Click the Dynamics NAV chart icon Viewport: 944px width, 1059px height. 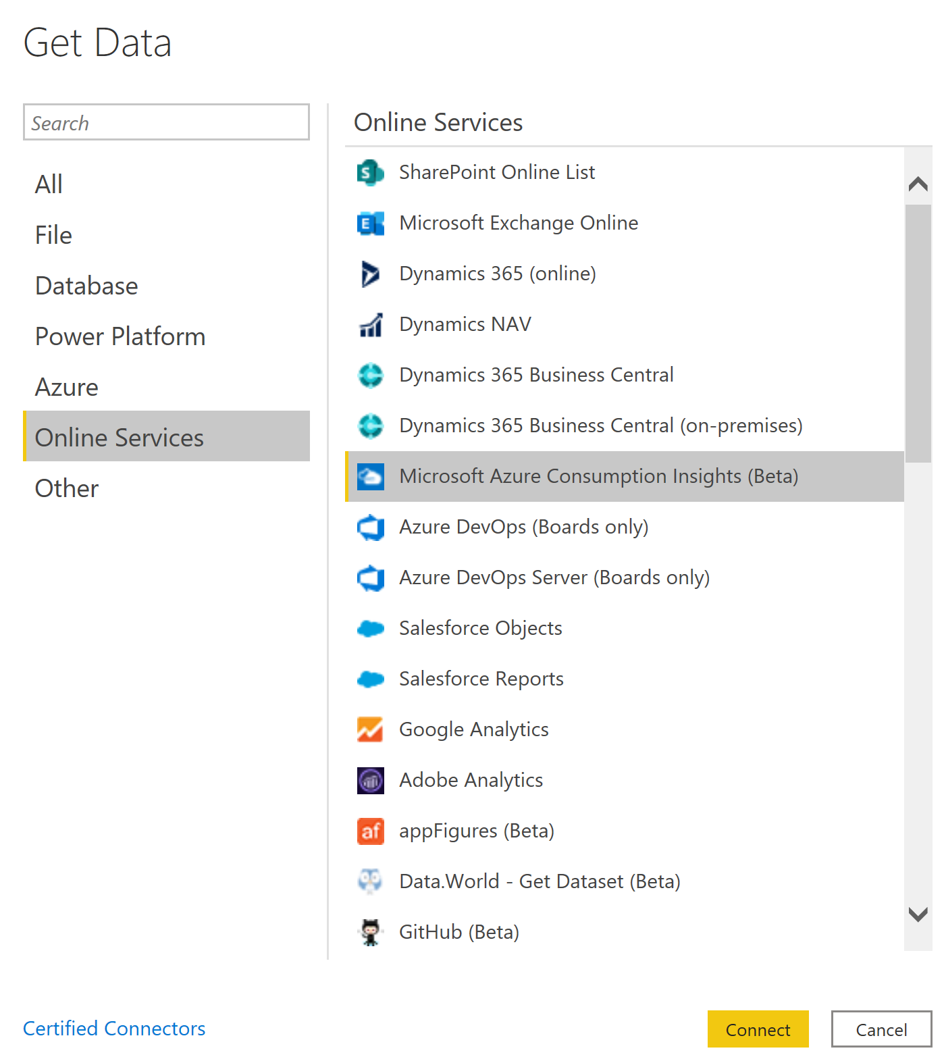(371, 325)
